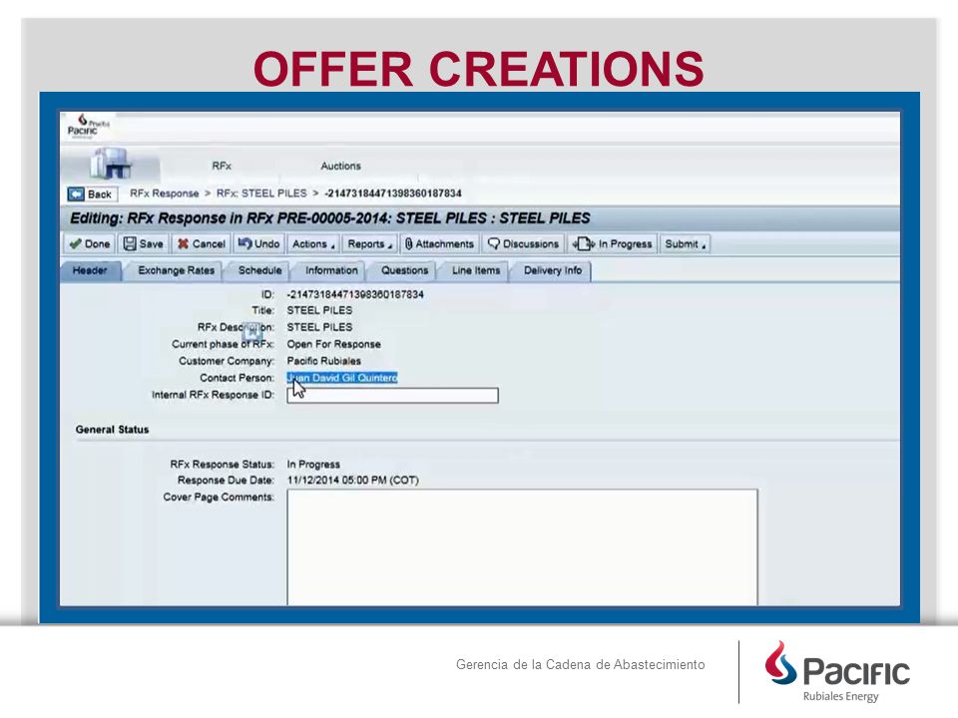Screen dimensions: 958x718
Task: Click the floppy disk Save icon
Action: 130,243
